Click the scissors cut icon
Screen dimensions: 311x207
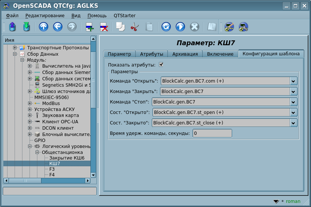tap(135, 27)
